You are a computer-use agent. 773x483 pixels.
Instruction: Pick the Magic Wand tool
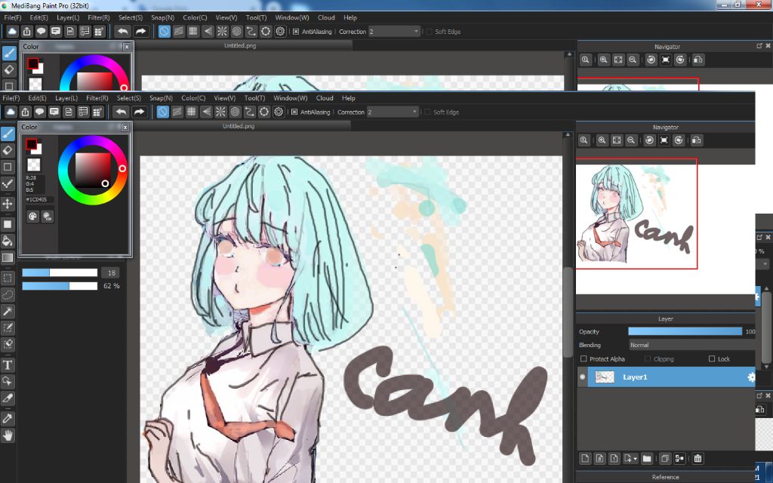point(8,311)
